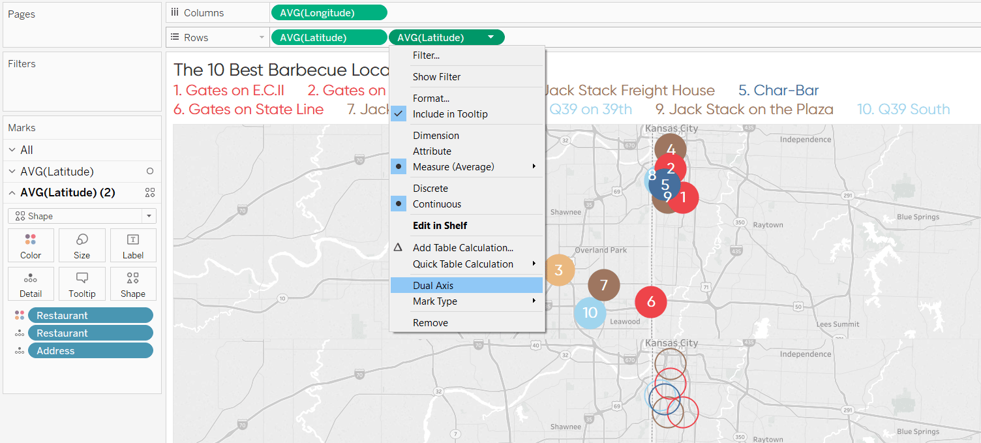Select filled map marker number 7
The width and height of the screenshot is (981, 443).
tap(604, 285)
